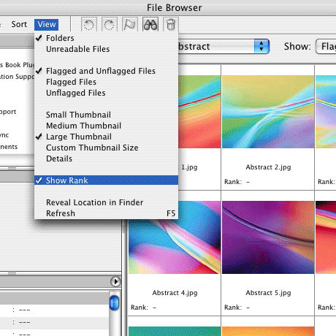Click the Abstract 2.jpg file name
The height and width of the screenshot is (336, 336).
coord(268,167)
